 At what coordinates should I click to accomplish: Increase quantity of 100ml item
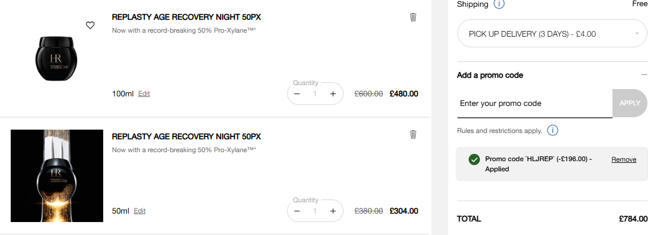point(333,94)
